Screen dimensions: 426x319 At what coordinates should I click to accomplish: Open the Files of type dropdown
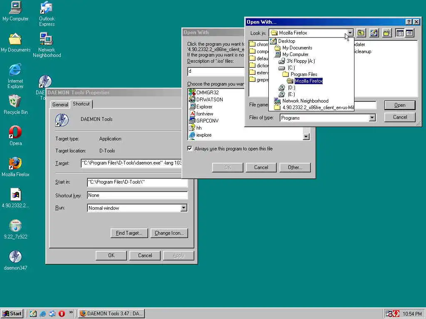[372, 118]
